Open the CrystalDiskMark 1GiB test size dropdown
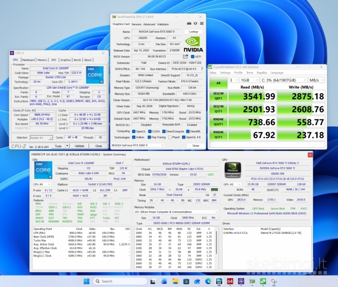 click(x=249, y=80)
